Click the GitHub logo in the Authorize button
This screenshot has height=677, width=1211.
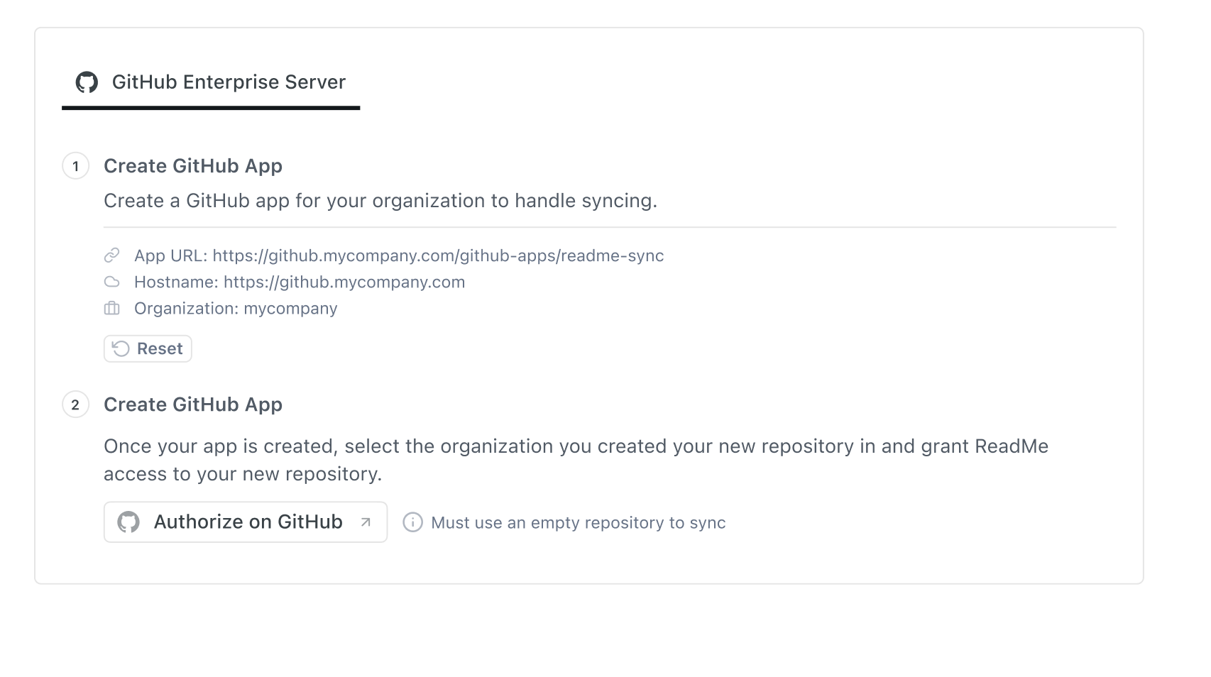(128, 522)
